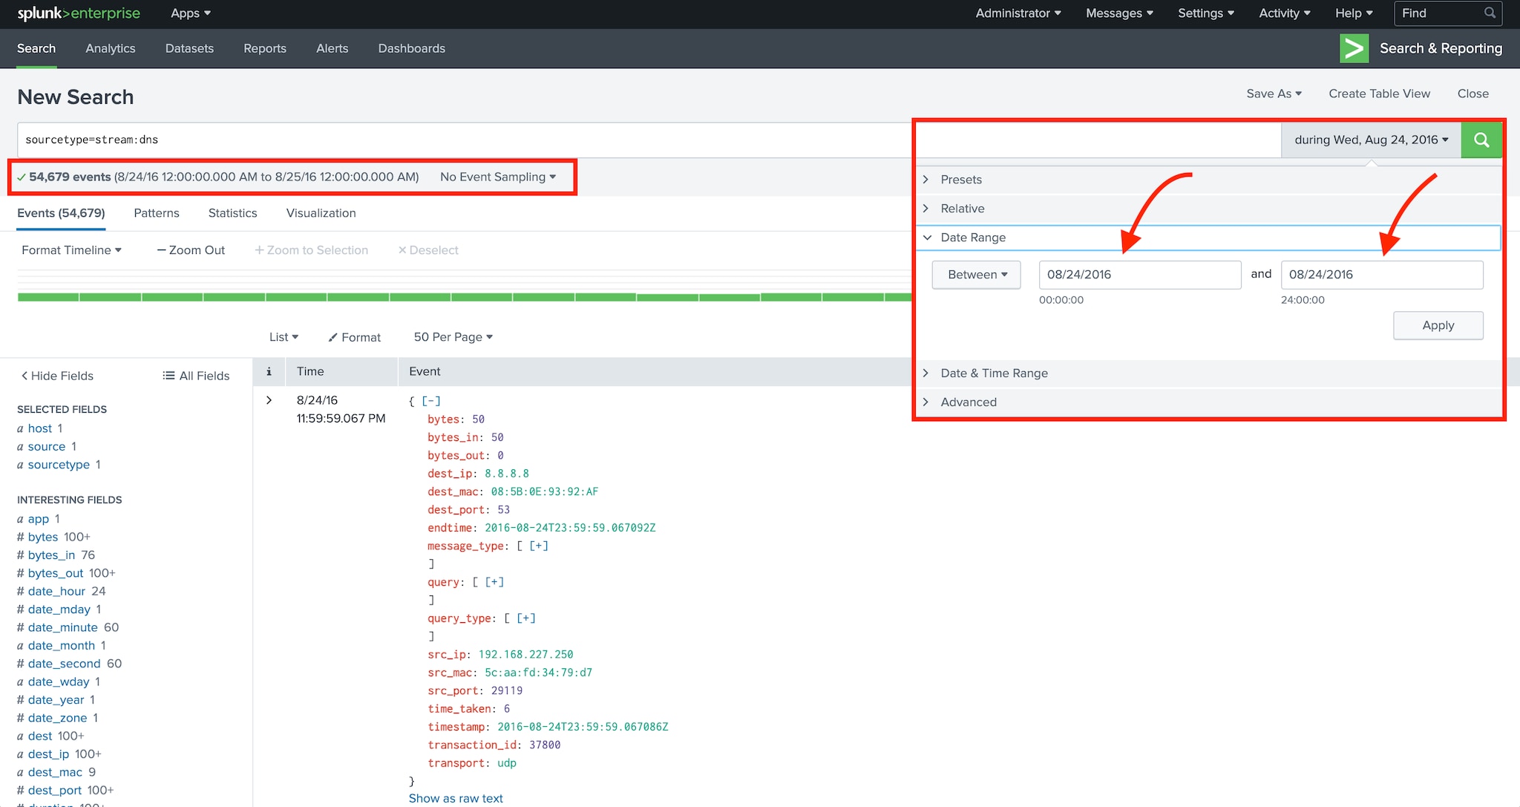This screenshot has width=1520, height=807.
Task: Click the transport value udp
Action: [507, 763]
